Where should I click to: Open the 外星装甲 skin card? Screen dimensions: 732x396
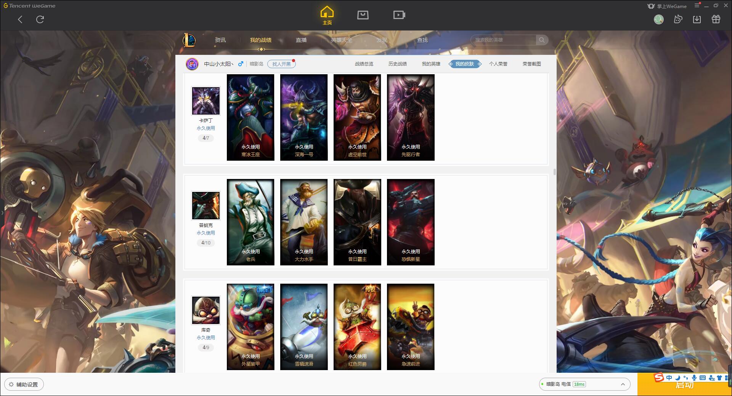pos(250,327)
